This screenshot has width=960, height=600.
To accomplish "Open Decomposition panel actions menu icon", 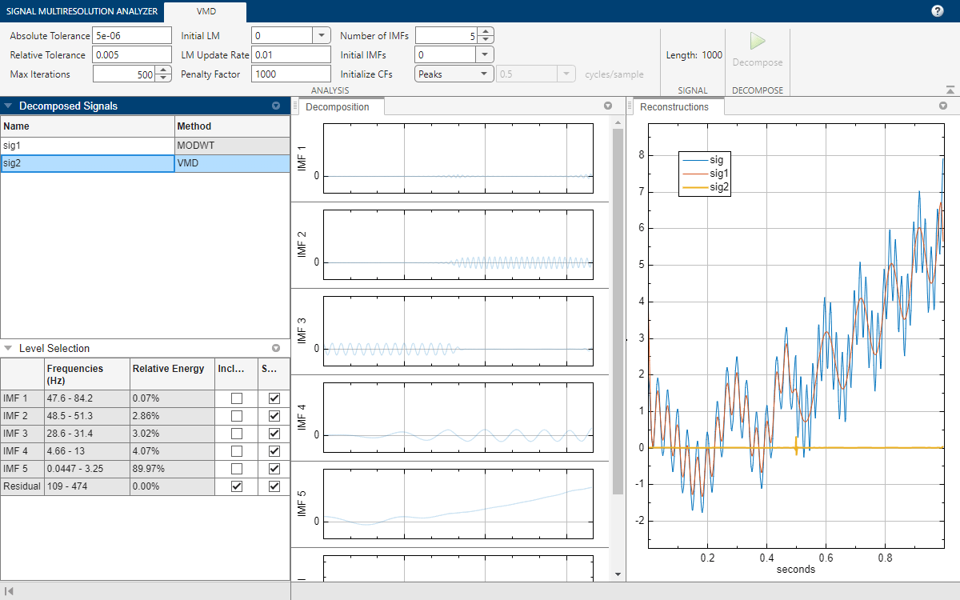I will [608, 106].
